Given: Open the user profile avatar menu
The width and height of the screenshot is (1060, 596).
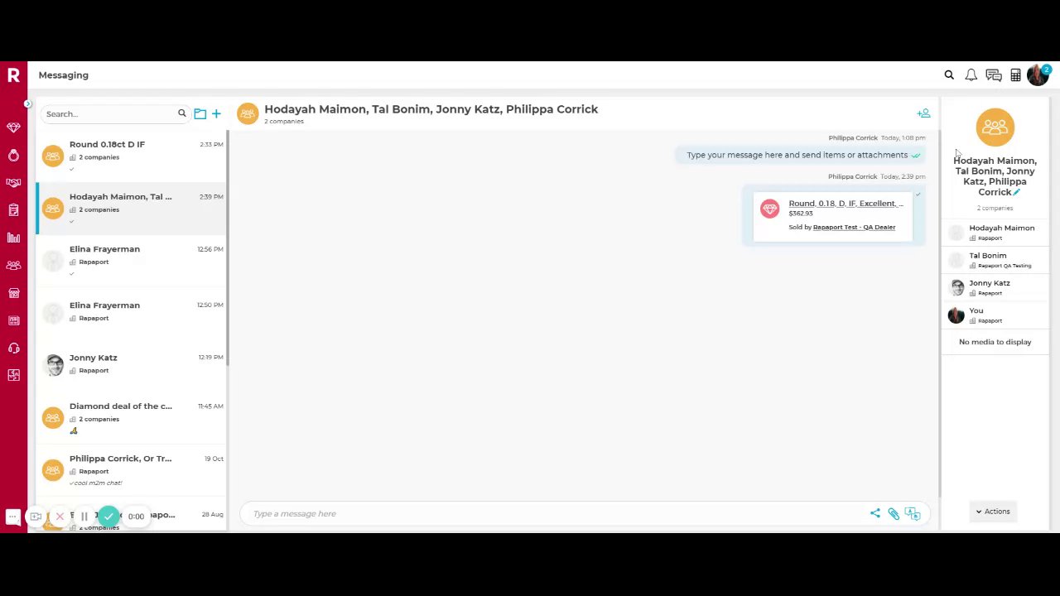Looking at the screenshot, I should 1038,75.
